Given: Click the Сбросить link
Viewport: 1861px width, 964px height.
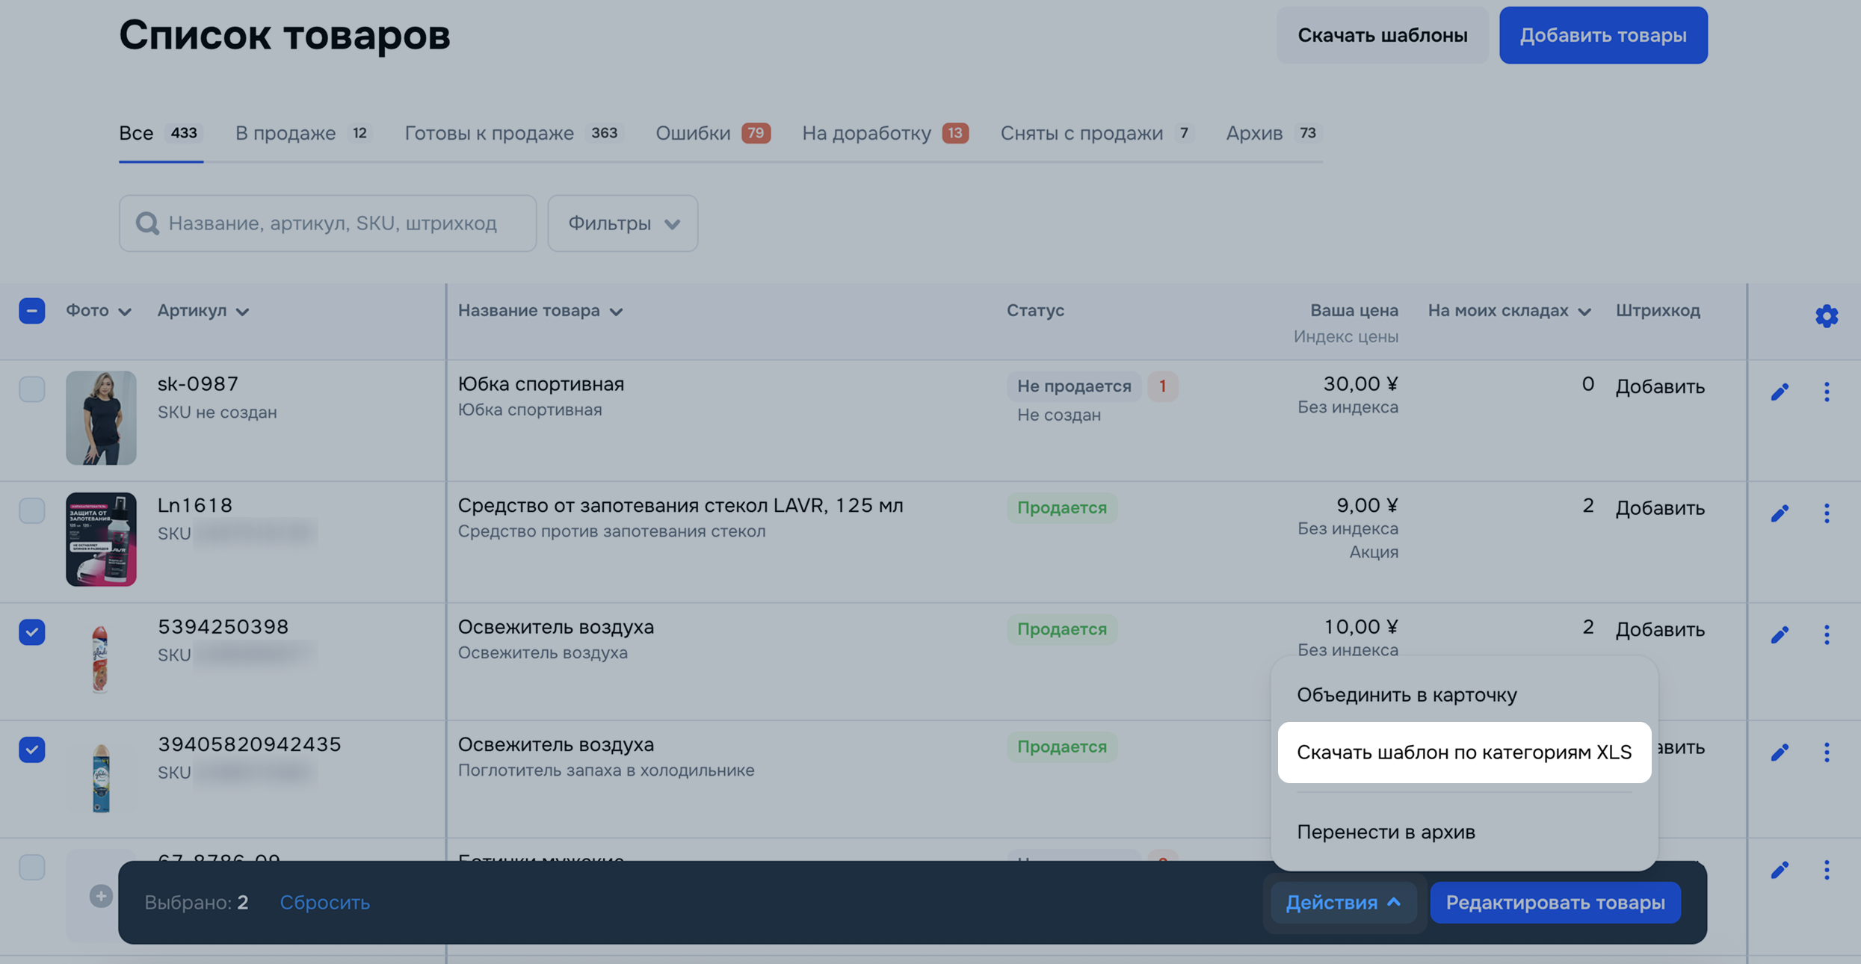Looking at the screenshot, I should 324,902.
